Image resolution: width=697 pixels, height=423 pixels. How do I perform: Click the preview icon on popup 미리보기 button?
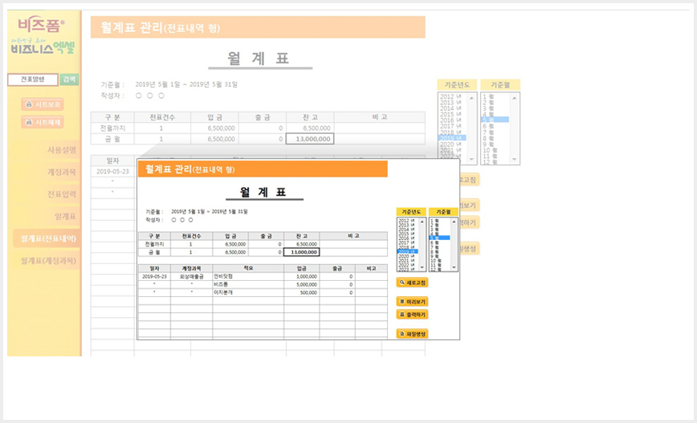(401, 301)
